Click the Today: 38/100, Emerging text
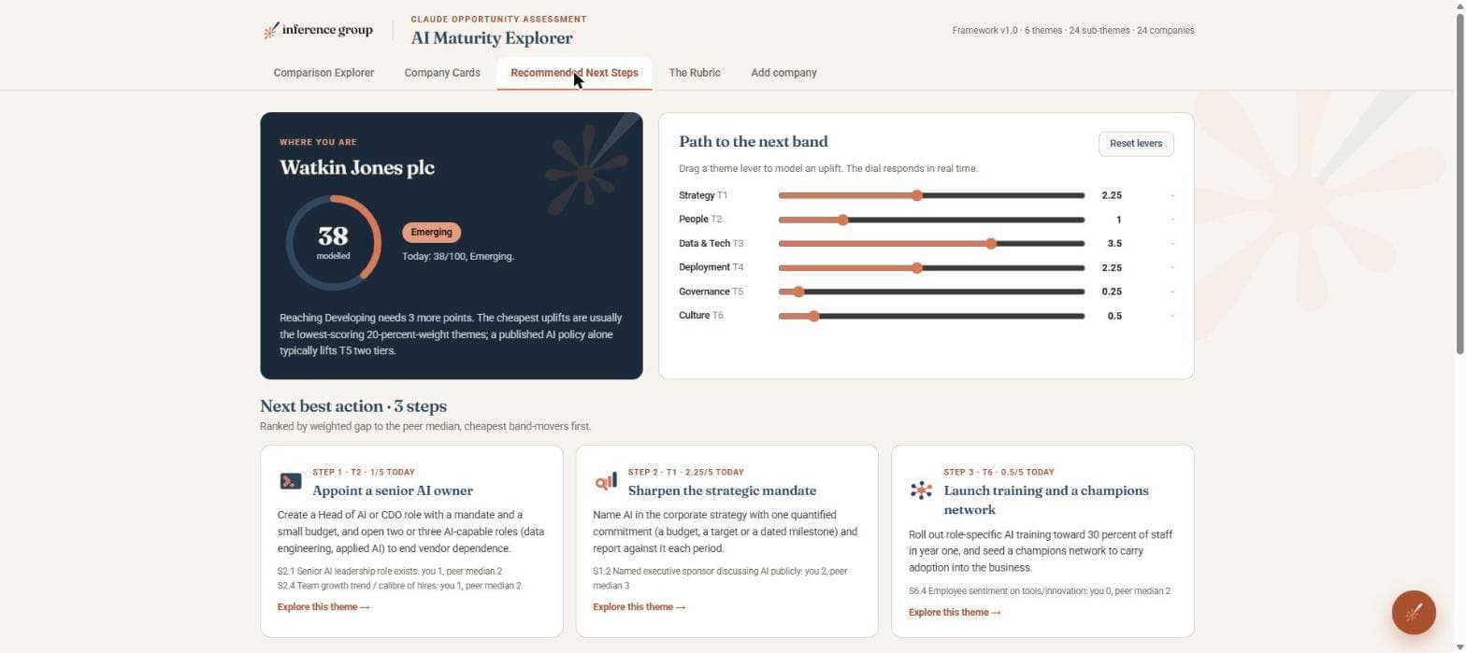 458,257
